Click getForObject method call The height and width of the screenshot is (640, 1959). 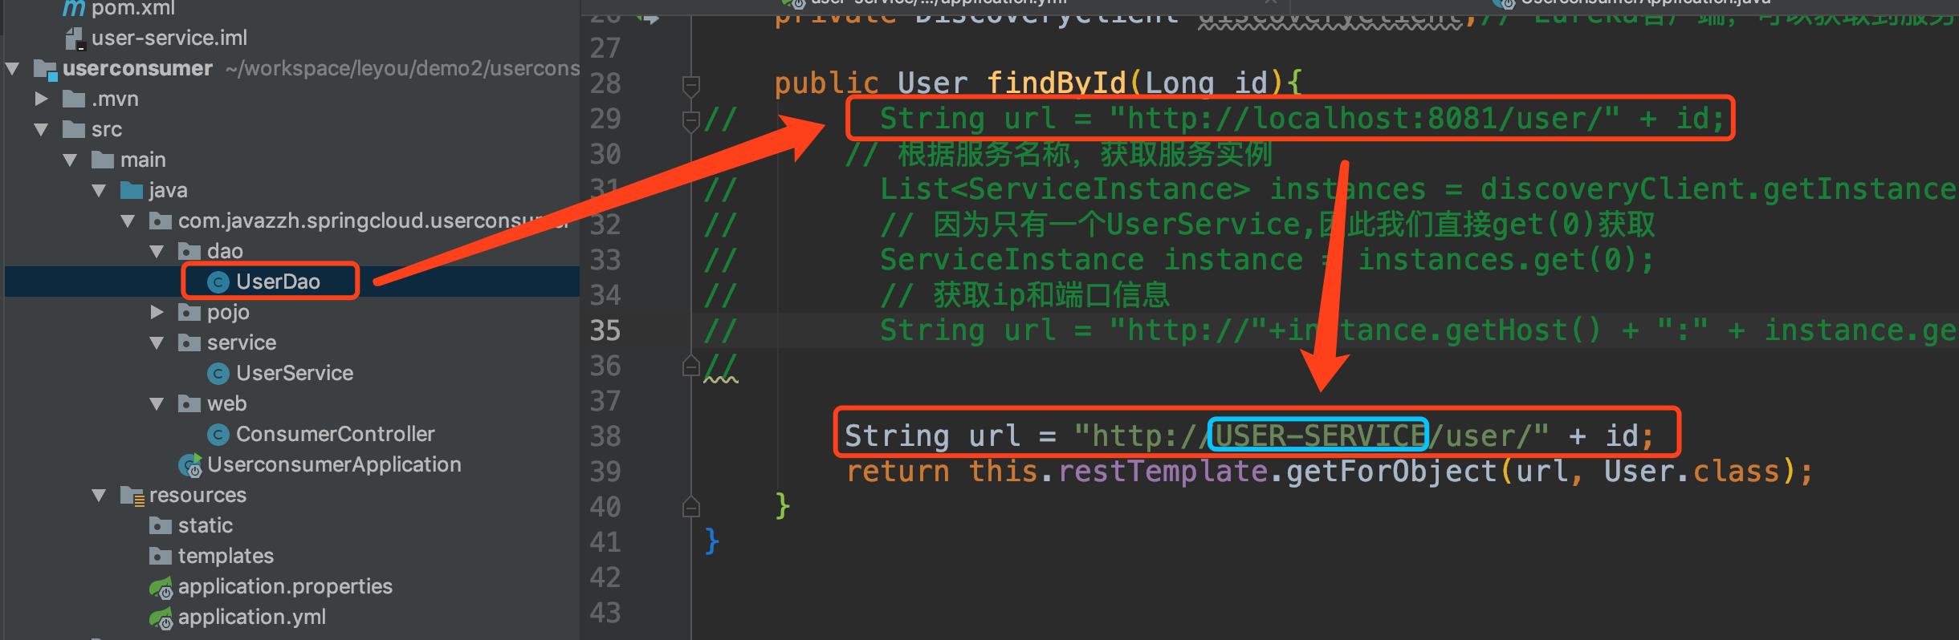1391,471
